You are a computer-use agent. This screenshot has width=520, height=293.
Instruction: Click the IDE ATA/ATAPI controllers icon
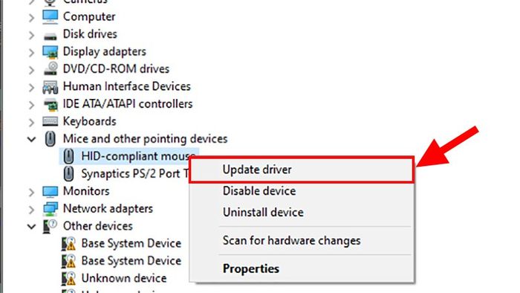click(51, 105)
